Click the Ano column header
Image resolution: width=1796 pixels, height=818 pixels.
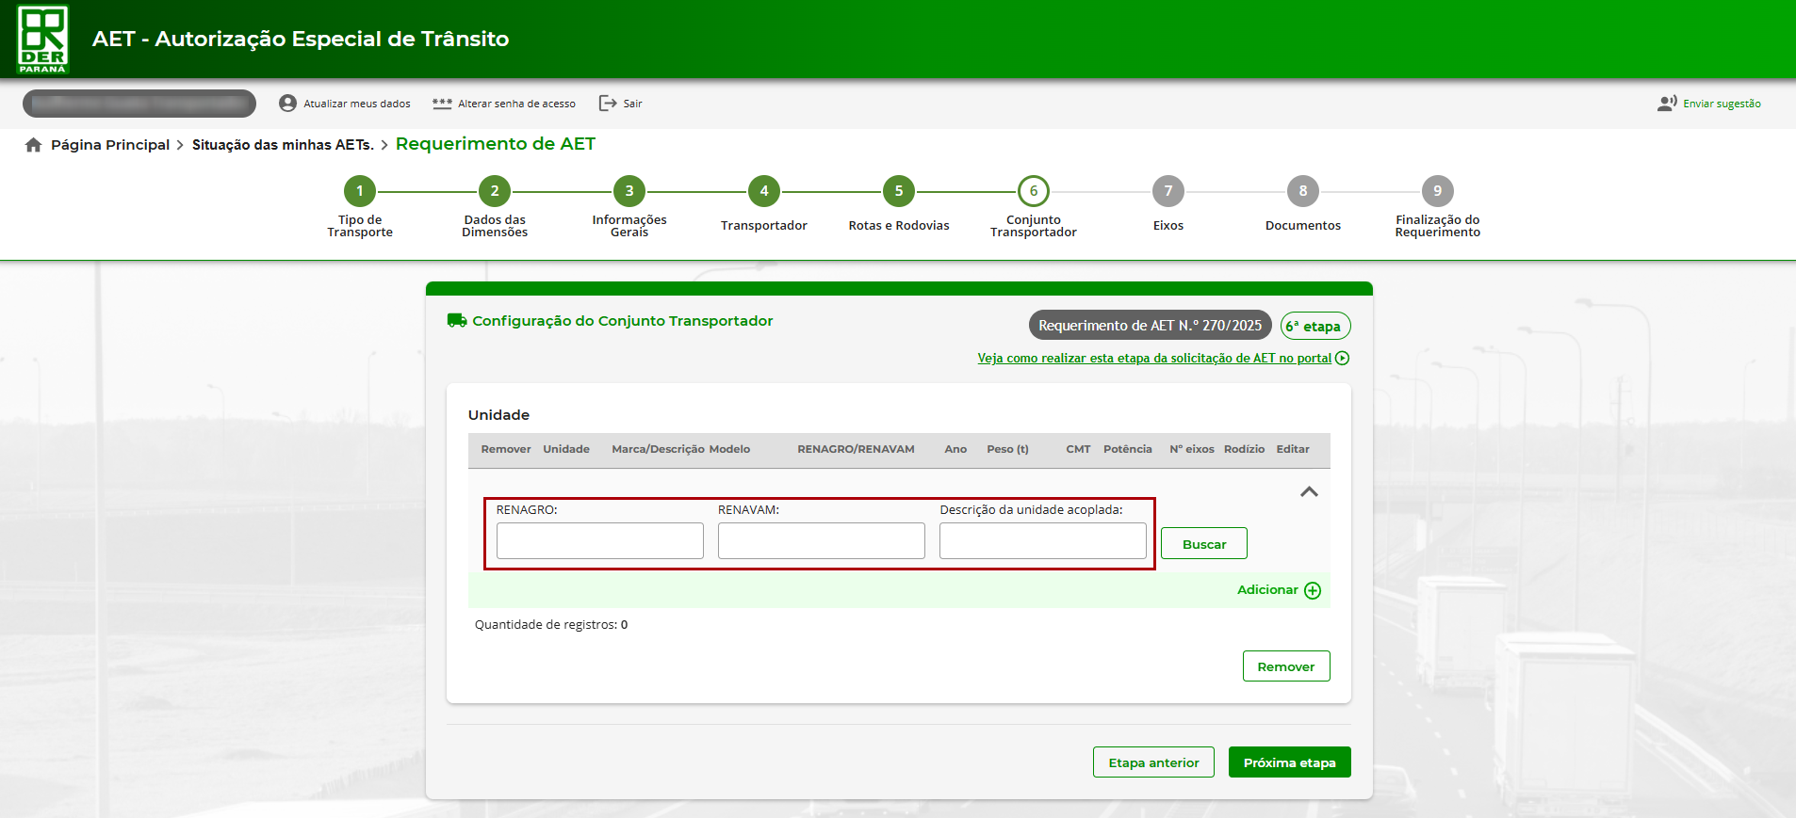click(955, 450)
